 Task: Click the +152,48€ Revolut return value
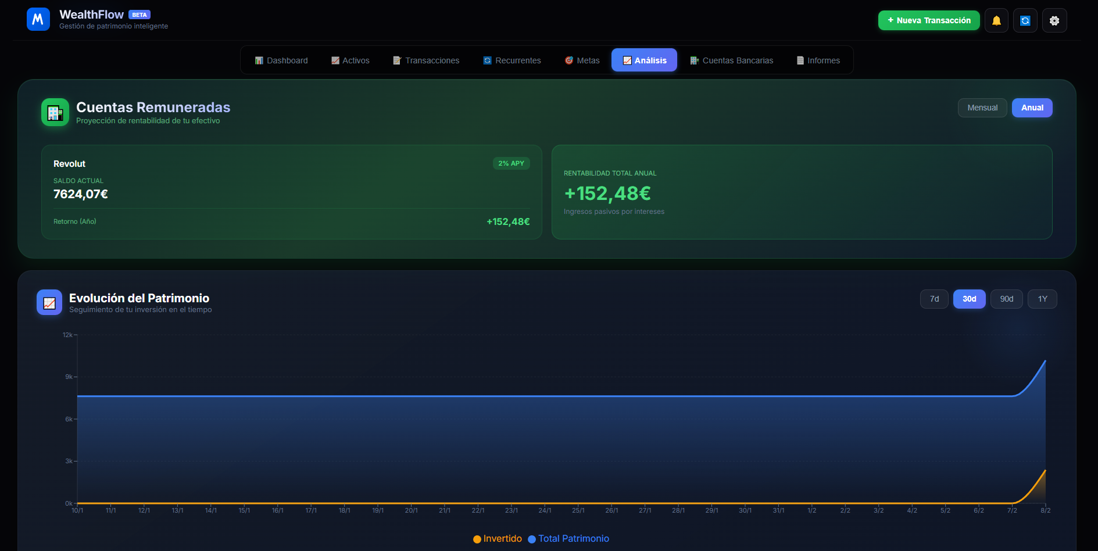(508, 221)
